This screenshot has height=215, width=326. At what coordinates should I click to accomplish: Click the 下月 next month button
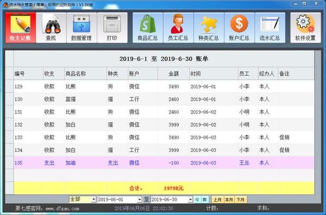coord(241,200)
